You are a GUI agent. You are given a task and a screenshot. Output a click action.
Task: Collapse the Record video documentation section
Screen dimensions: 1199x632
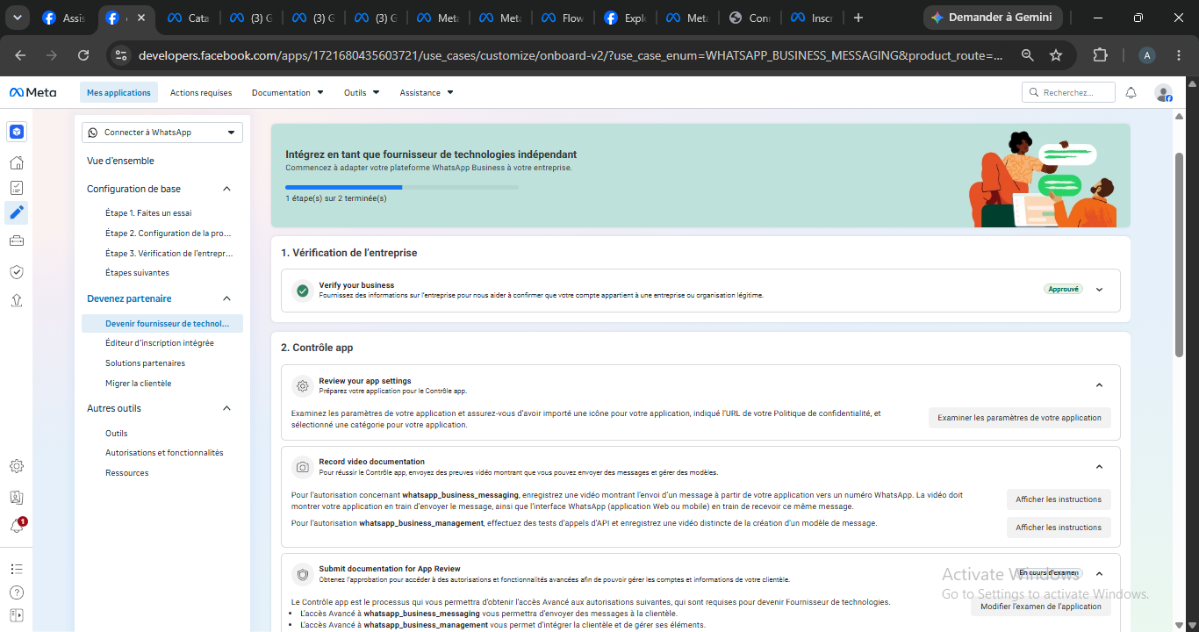tap(1099, 467)
